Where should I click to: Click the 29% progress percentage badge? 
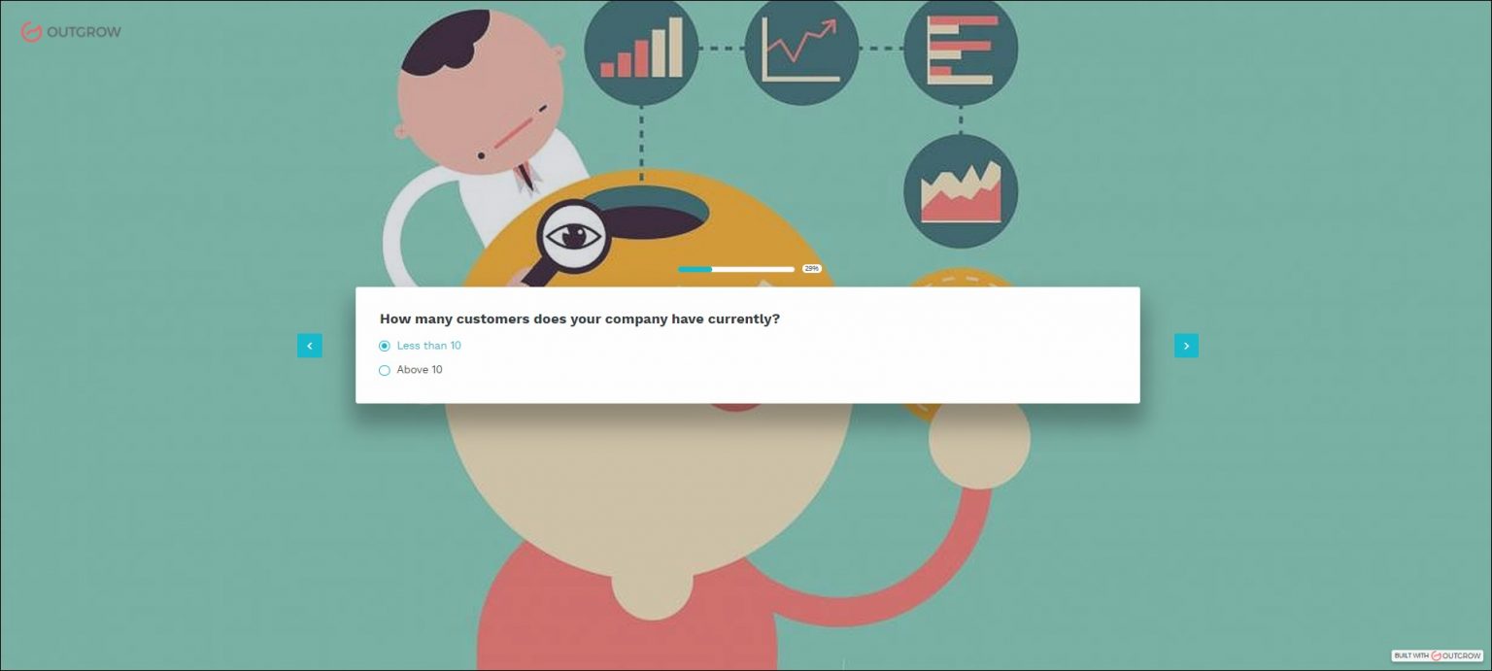(812, 269)
